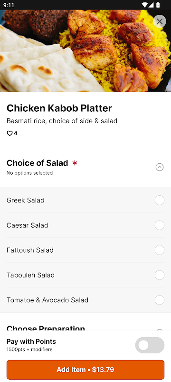The height and width of the screenshot is (382, 171).
Task: Tap the Wi-Fi icon in the status bar
Action: click(x=144, y=5)
